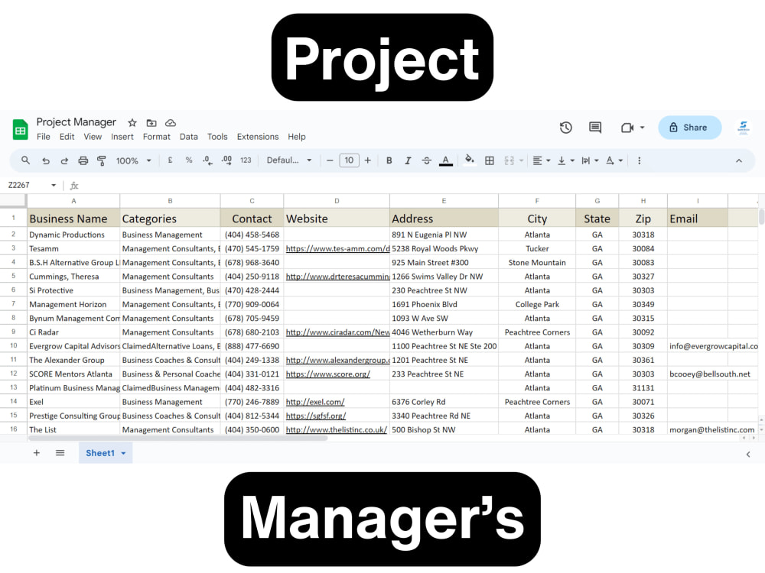Open the comments icon
This screenshot has width=765, height=573.
point(594,128)
